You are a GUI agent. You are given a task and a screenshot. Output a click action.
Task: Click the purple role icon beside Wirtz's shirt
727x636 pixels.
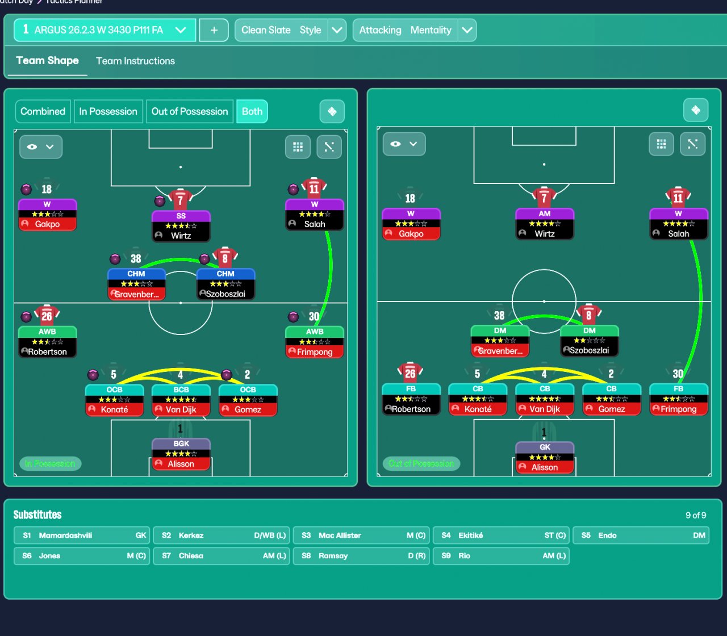click(160, 200)
